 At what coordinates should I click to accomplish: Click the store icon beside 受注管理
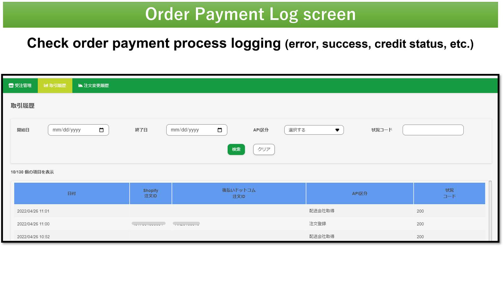(11, 86)
